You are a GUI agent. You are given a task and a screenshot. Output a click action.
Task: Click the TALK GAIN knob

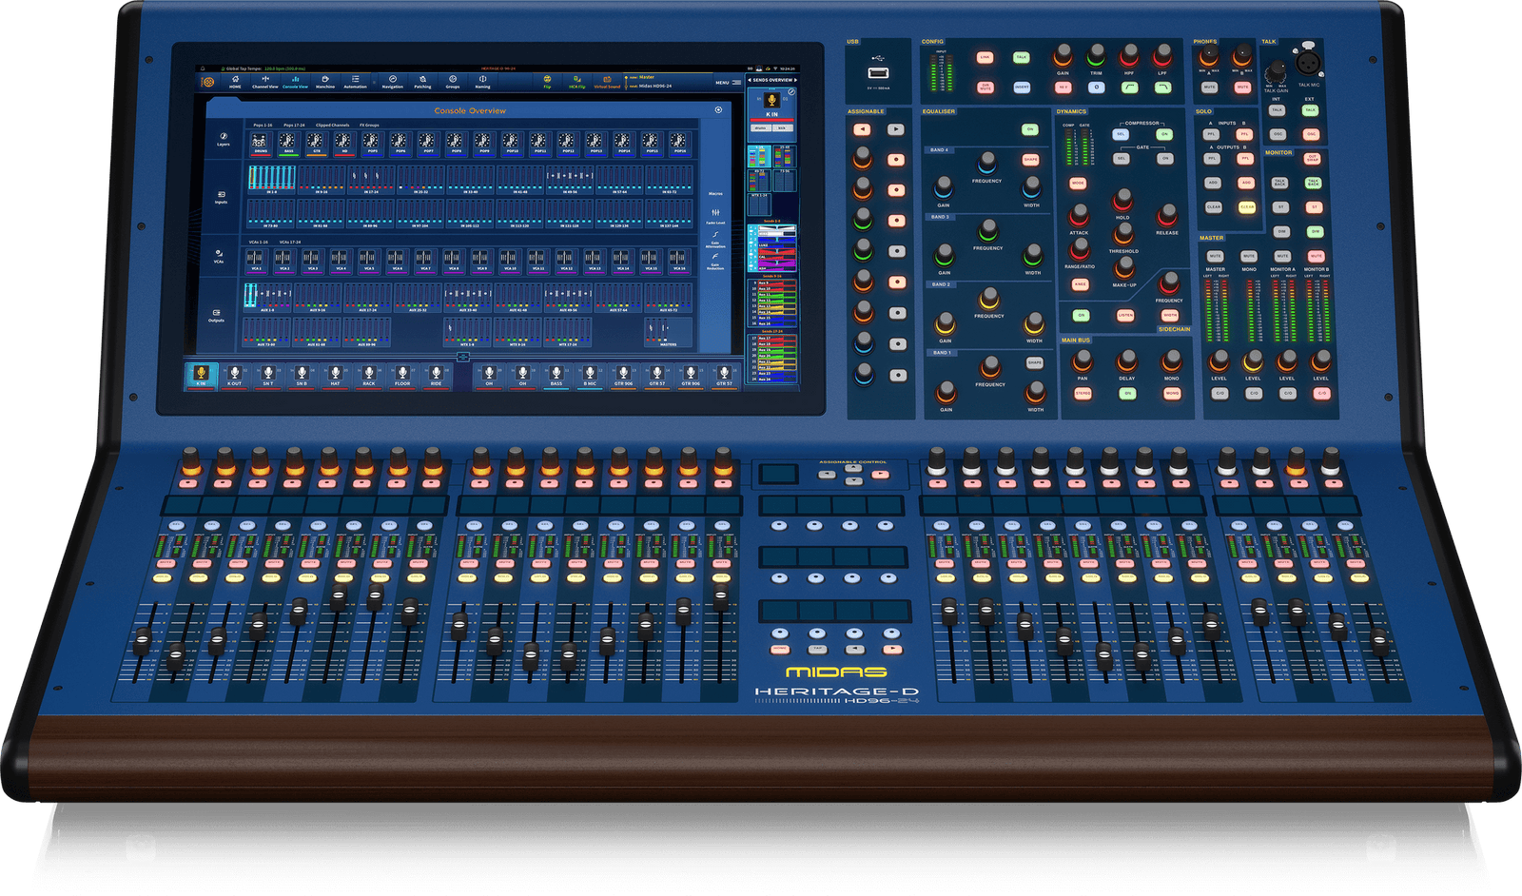coord(1276,73)
